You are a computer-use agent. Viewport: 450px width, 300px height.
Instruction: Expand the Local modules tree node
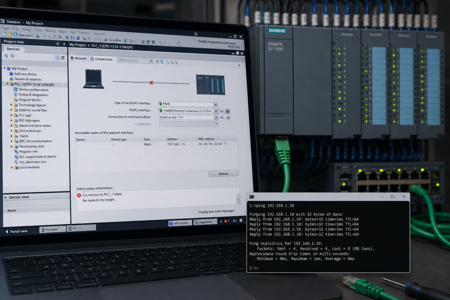pyautogui.click(x=12, y=167)
